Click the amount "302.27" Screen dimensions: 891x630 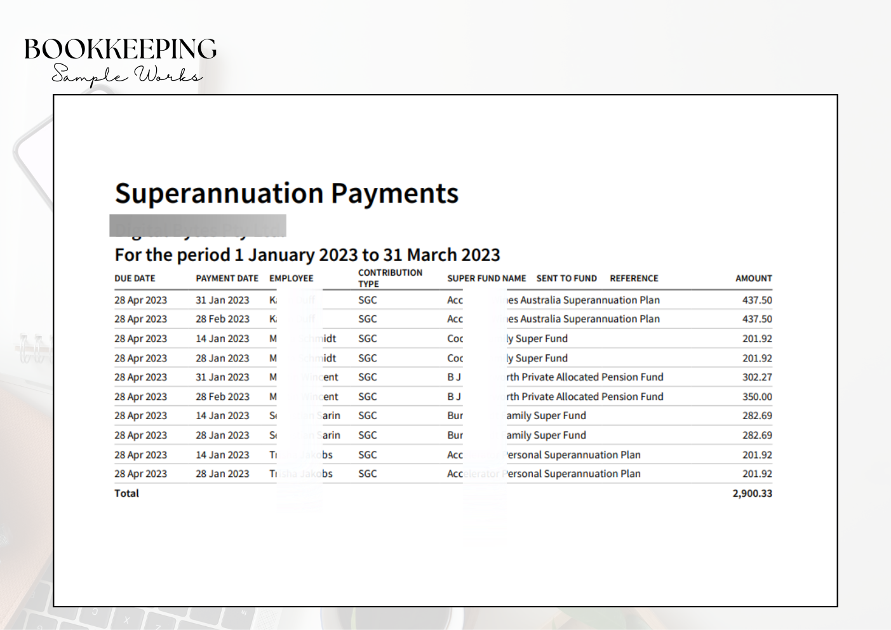click(x=758, y=377)
